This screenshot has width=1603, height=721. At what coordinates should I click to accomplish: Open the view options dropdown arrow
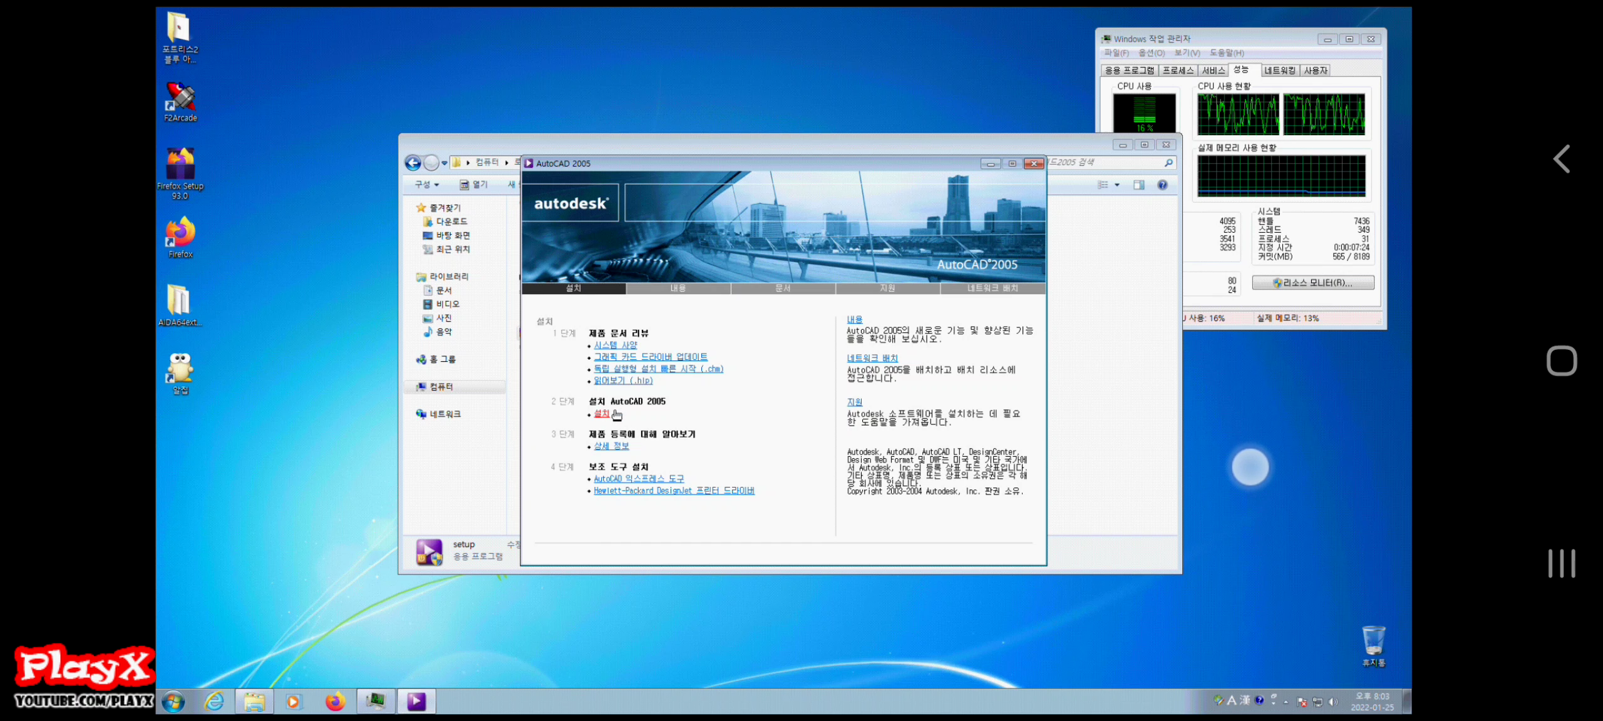click(x=1117, y=185)
